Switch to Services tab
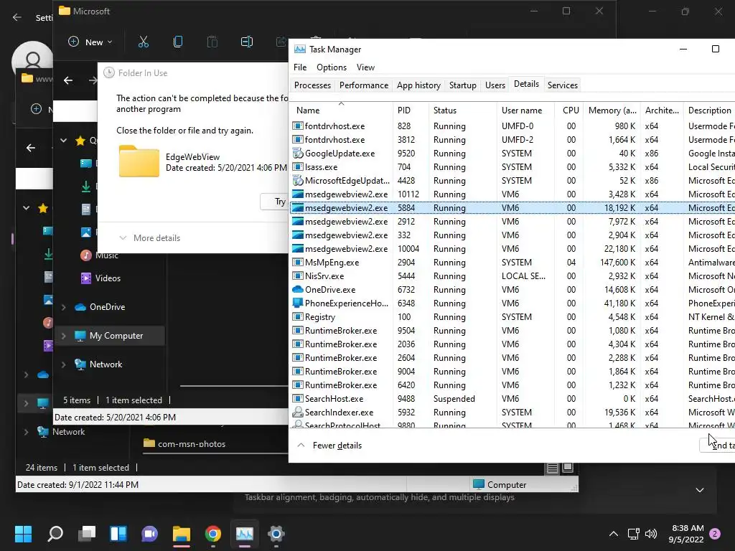Screen dimensions: 735x551 (x=563, y=85)
